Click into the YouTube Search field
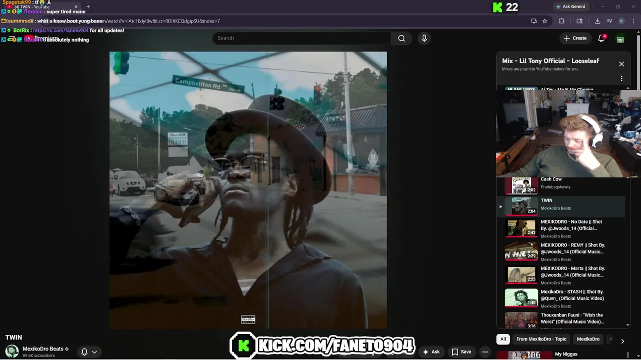 click(301, 38)
